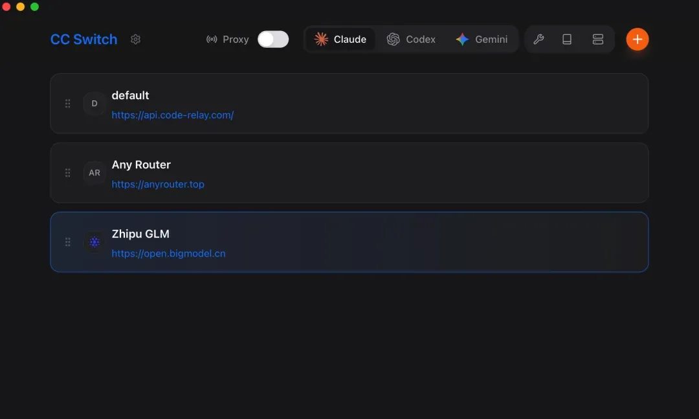Open the open.bigmodel.cn link

(168, 253)
